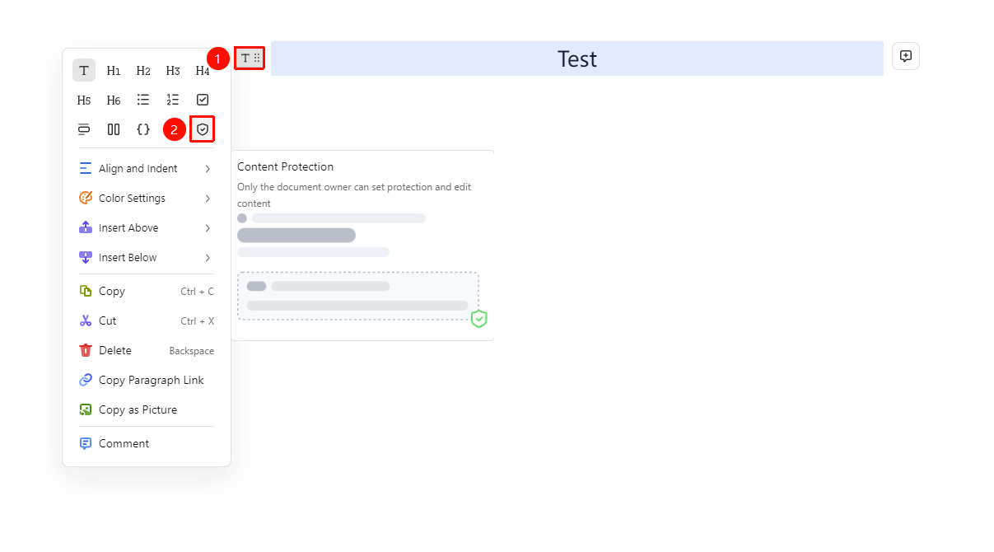994x552 pixels.
Task: Open the Insert Below submenu
Action: pos(147,258)
